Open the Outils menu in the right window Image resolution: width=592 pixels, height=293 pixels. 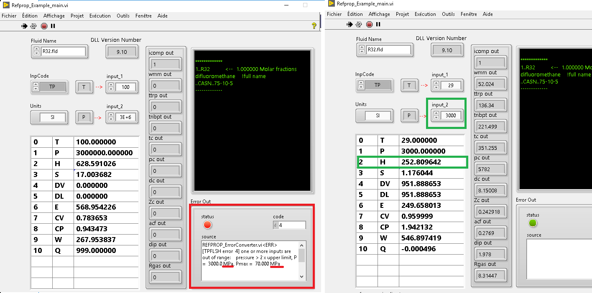(448, 14)
